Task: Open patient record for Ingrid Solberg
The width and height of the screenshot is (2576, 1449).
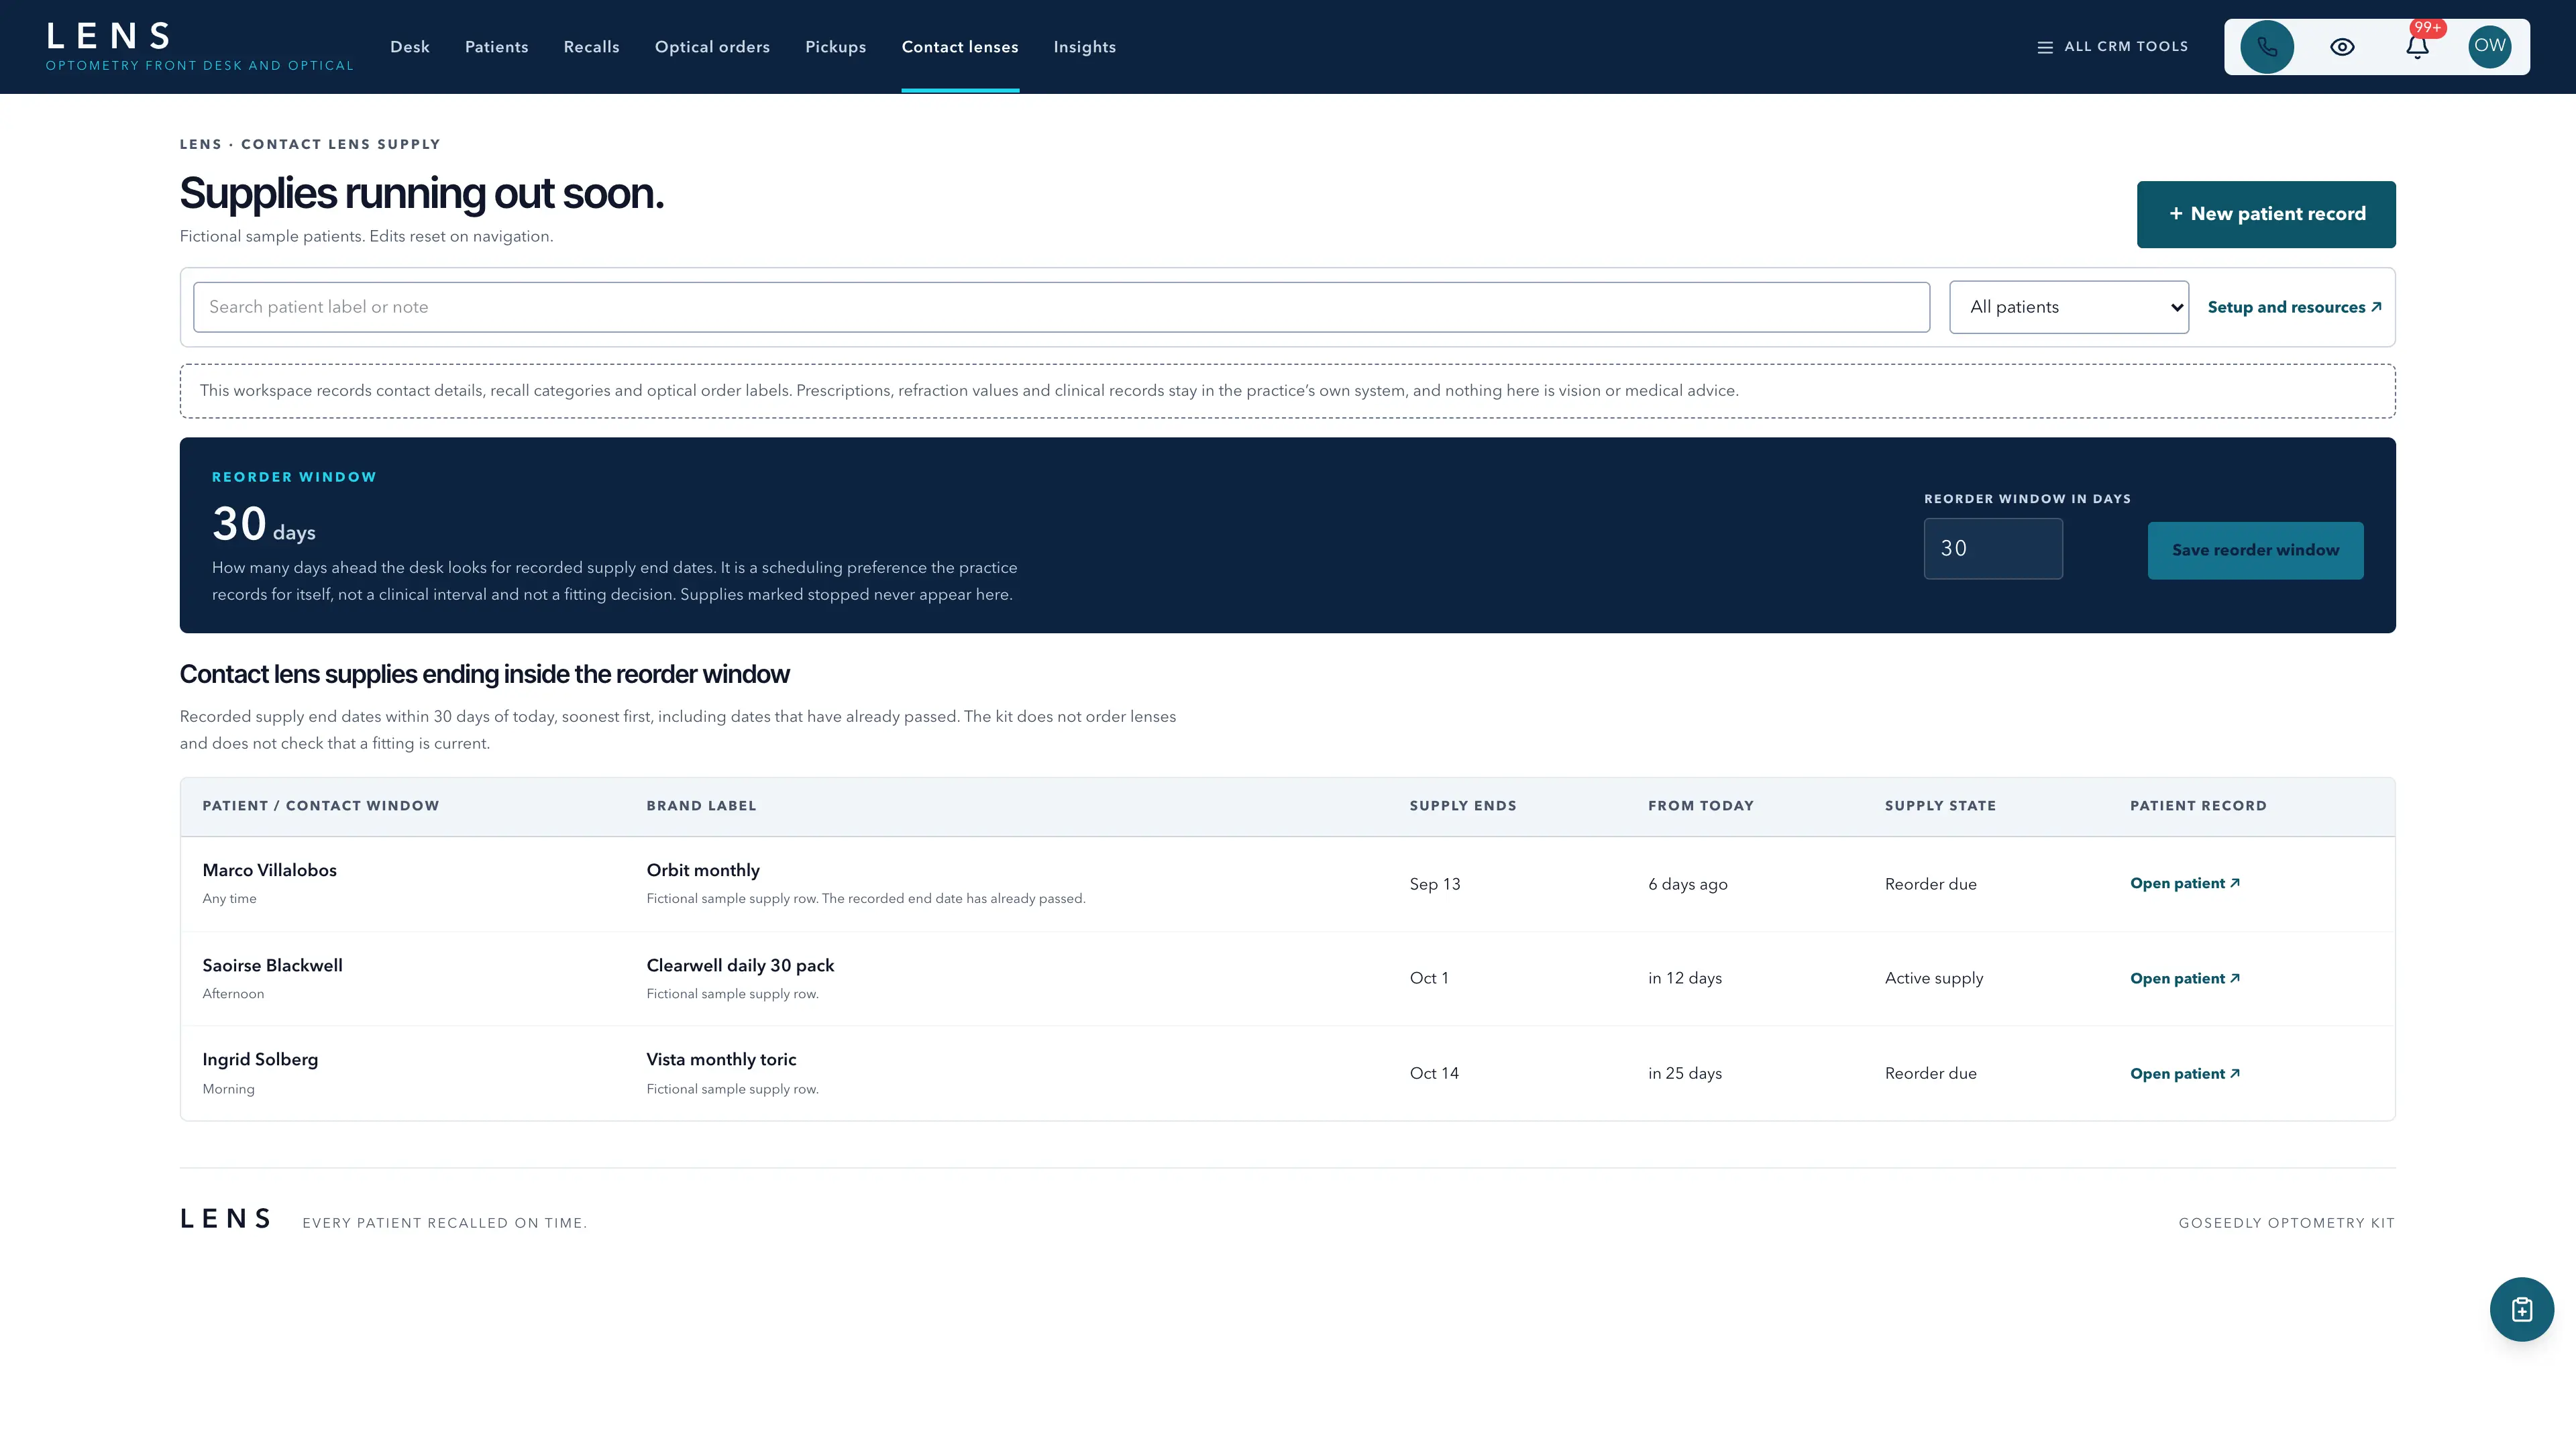Action: 2184,1073
